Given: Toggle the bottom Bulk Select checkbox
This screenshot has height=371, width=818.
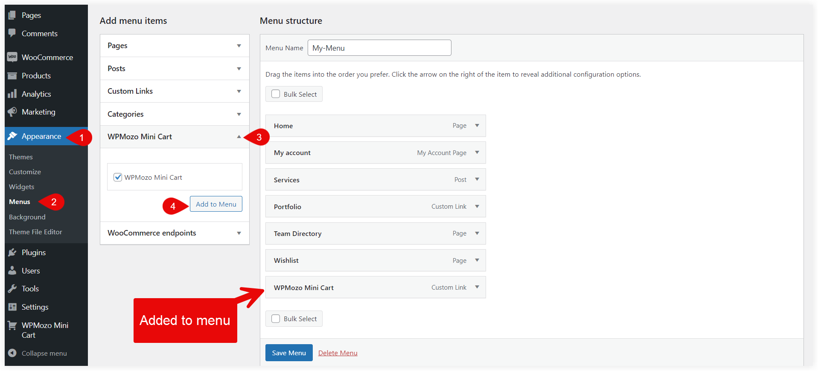Looking at the screenshot, I should tap(276, 319).
